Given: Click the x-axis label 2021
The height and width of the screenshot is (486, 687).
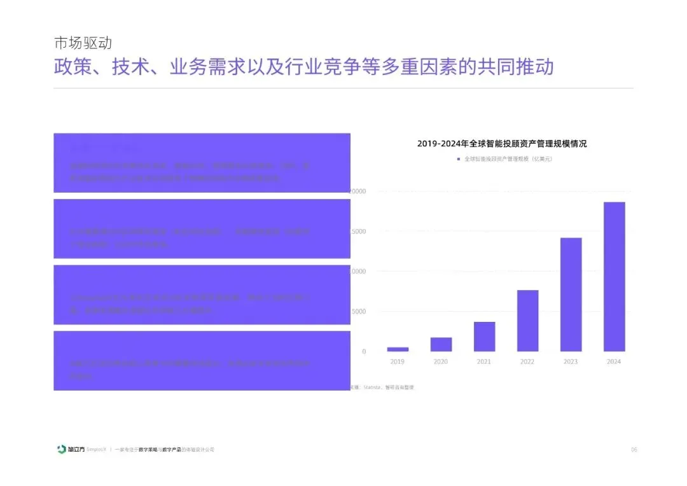Looking at the screenshot, I should click(x=484, y=361).
